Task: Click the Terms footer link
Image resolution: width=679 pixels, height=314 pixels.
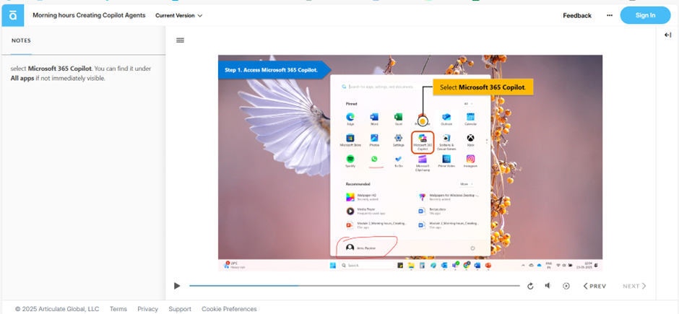Action: point(118,309)
